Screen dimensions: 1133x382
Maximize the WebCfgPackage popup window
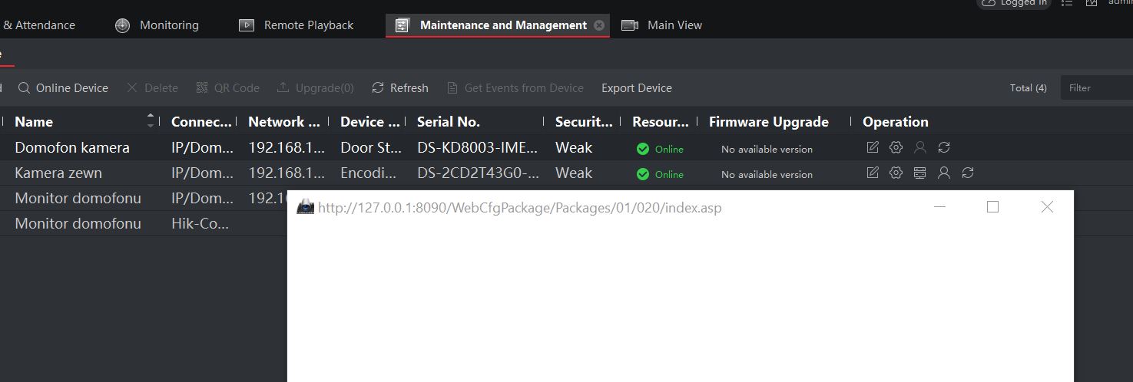pyautogui.click(x=992, y=207)
